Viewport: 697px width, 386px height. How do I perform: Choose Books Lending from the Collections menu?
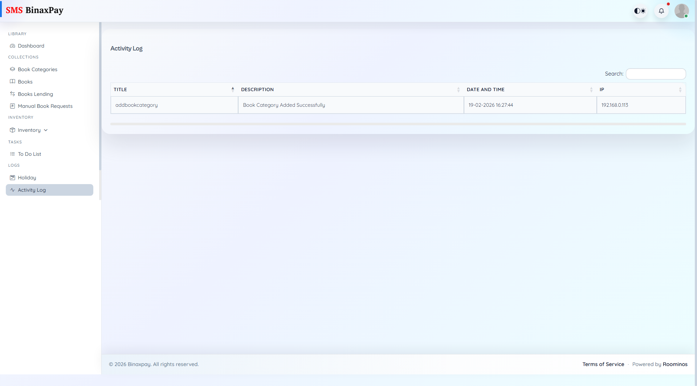click(x=36, y=94)
